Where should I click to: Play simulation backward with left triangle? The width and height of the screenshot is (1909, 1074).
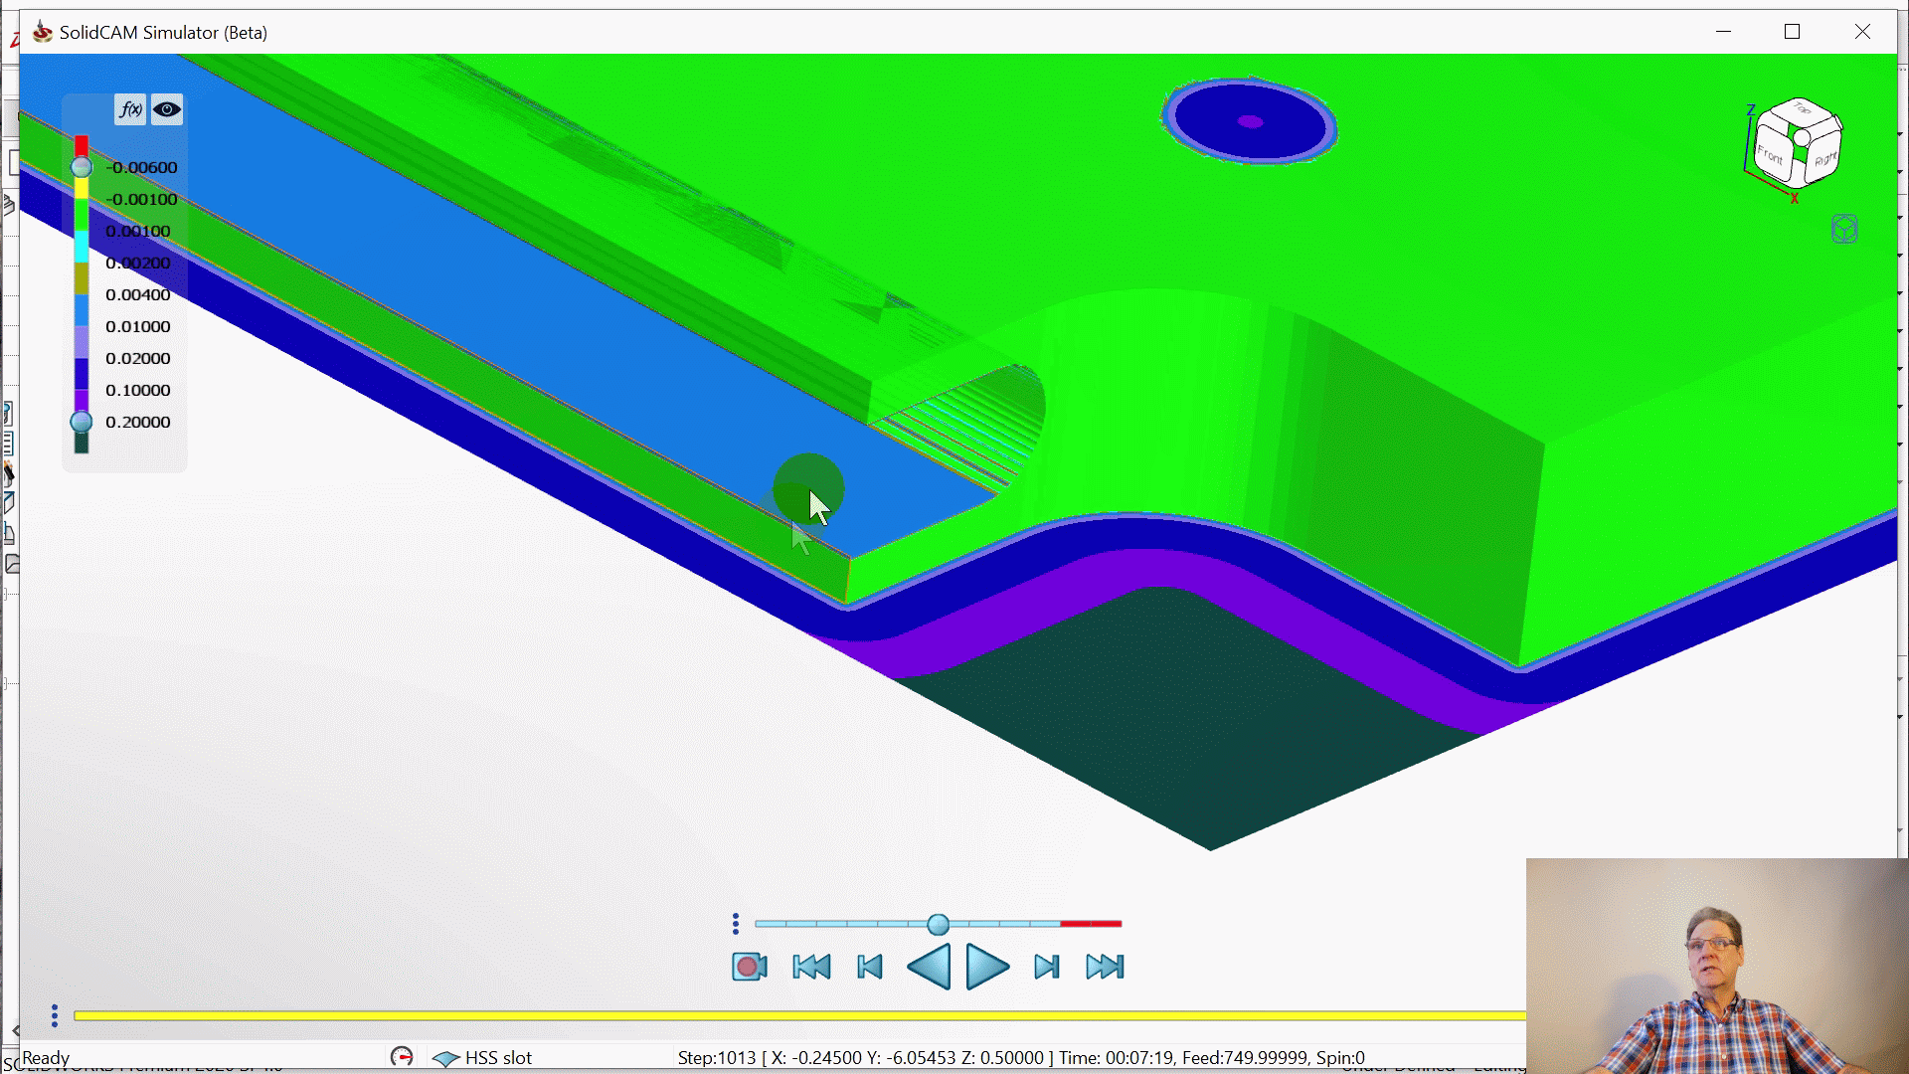pos(929,967)
